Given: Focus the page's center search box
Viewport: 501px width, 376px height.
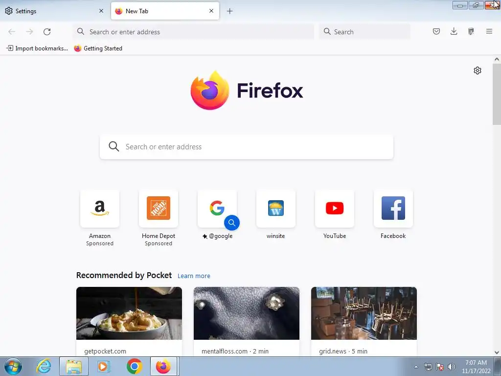Looking at the screenshot, I should click(247, 147).
